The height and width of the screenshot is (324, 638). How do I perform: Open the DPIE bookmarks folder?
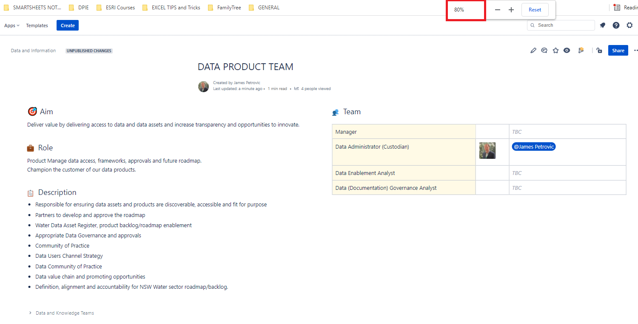pyautogui.click(x=79, y=7)
